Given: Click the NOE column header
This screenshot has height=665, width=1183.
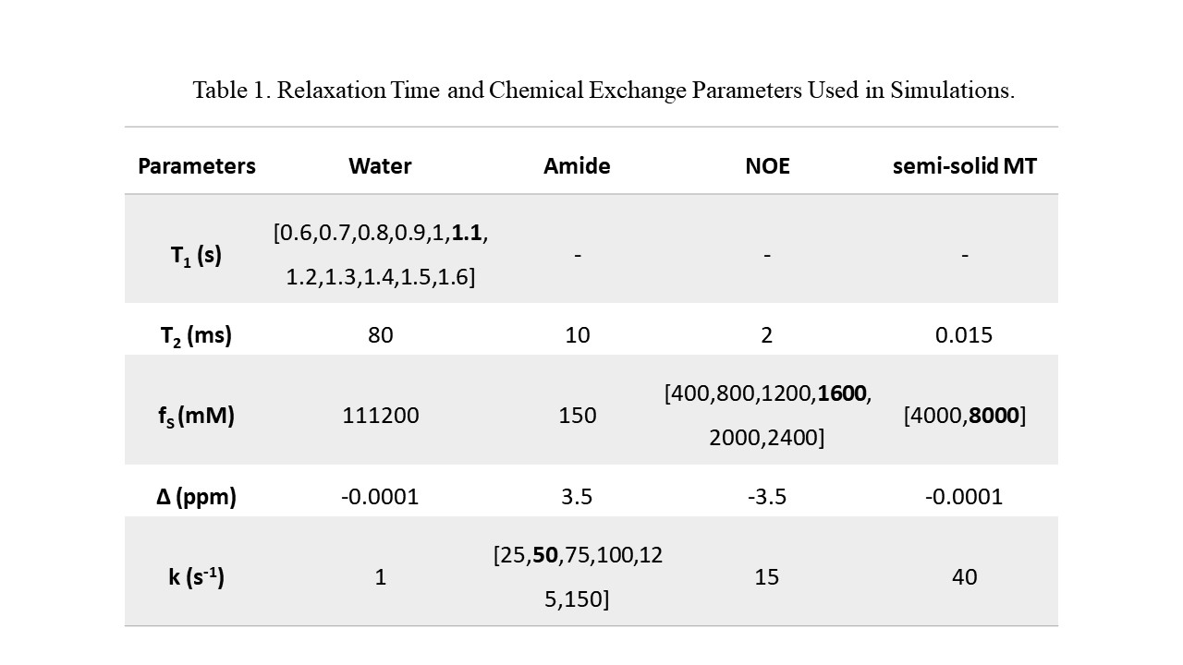Looking at the screenshot, I should point(767,166).
